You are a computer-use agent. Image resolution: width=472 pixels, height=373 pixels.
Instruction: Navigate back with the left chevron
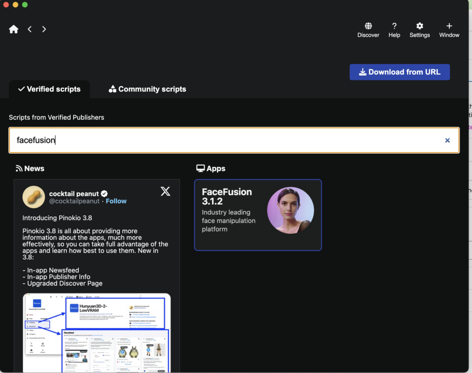29,29
